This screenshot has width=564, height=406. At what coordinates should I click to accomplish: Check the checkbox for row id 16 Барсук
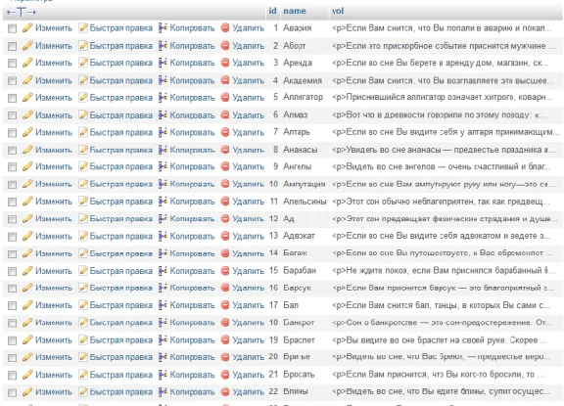pyautogui.click(x=12, y=289)
